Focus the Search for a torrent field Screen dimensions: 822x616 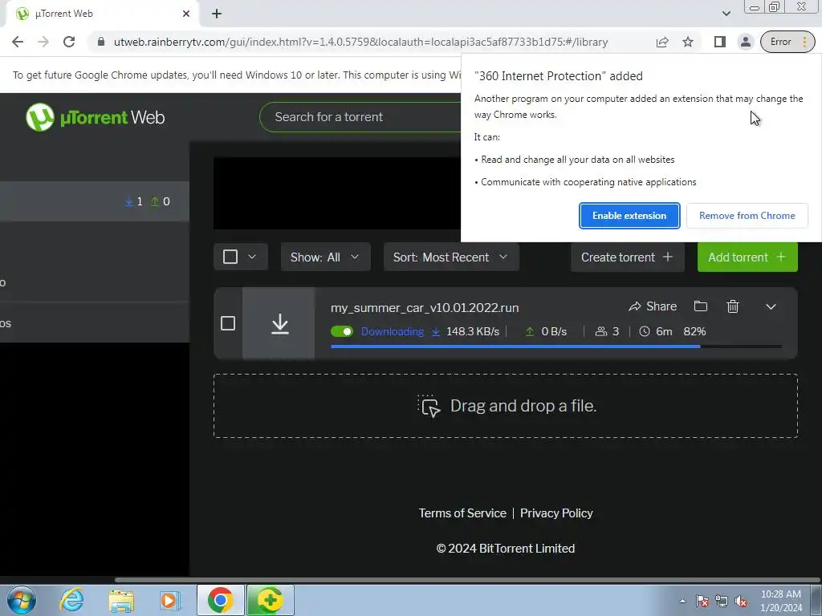click(x=362, y=117)
